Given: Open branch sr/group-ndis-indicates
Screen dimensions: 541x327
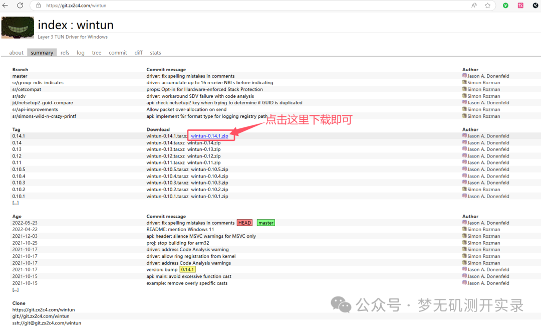Looking at the screenshot, I should (38, 83).
